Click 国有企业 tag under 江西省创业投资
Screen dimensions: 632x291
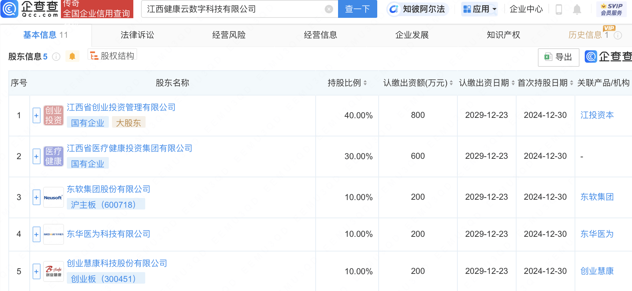(87, 123)
